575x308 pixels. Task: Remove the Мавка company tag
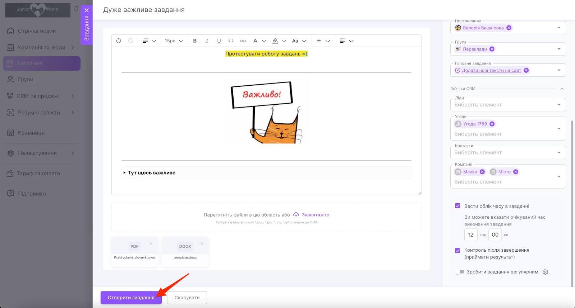tap(482, 172)
